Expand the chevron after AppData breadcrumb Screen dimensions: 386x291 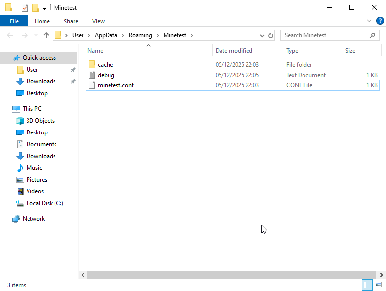pos(123,36)
